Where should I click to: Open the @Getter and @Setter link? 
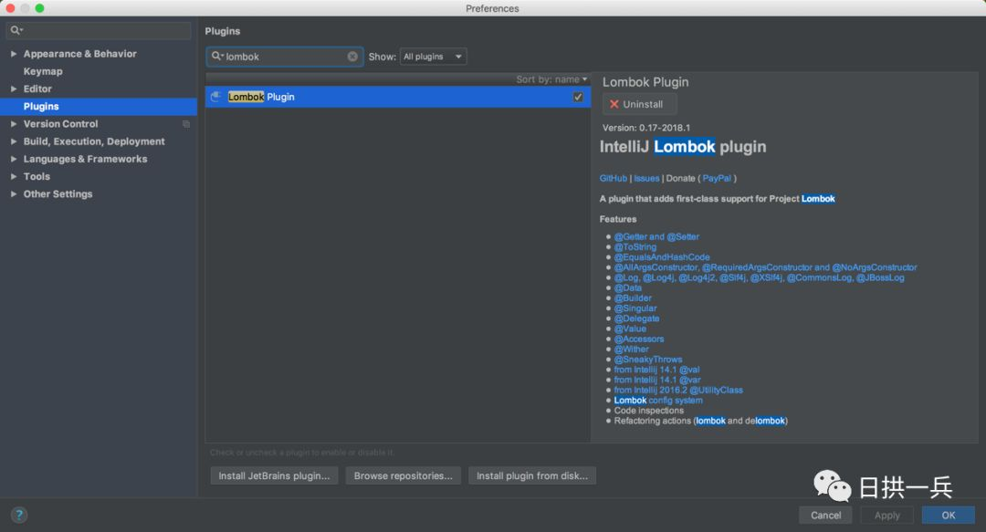point(656,237)
